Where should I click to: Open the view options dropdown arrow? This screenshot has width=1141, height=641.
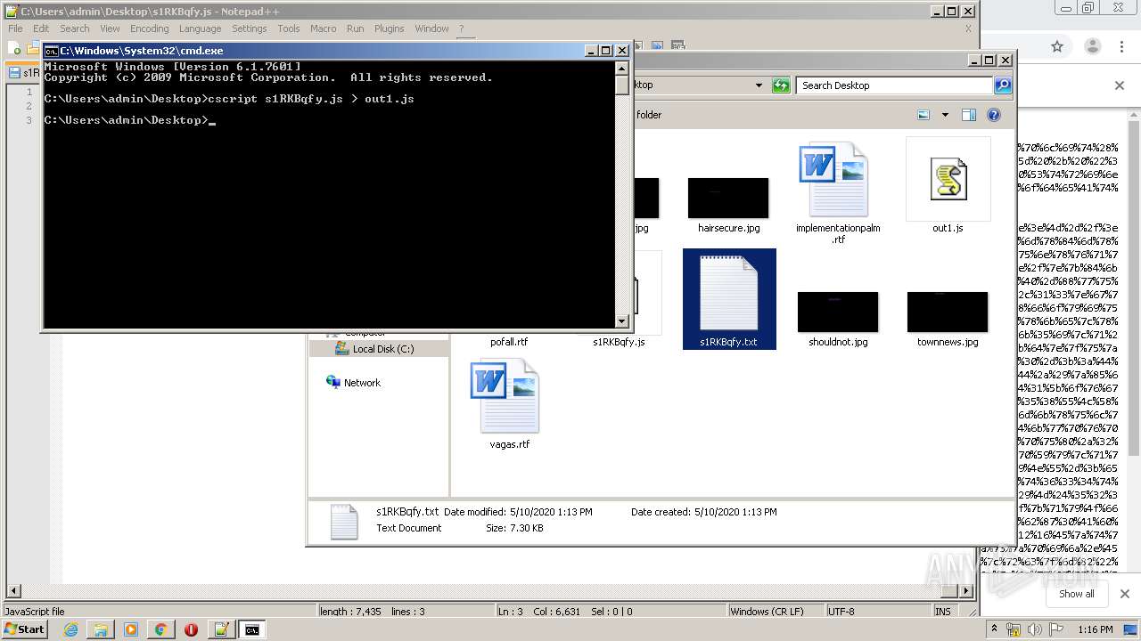click(x=945, y=115)
